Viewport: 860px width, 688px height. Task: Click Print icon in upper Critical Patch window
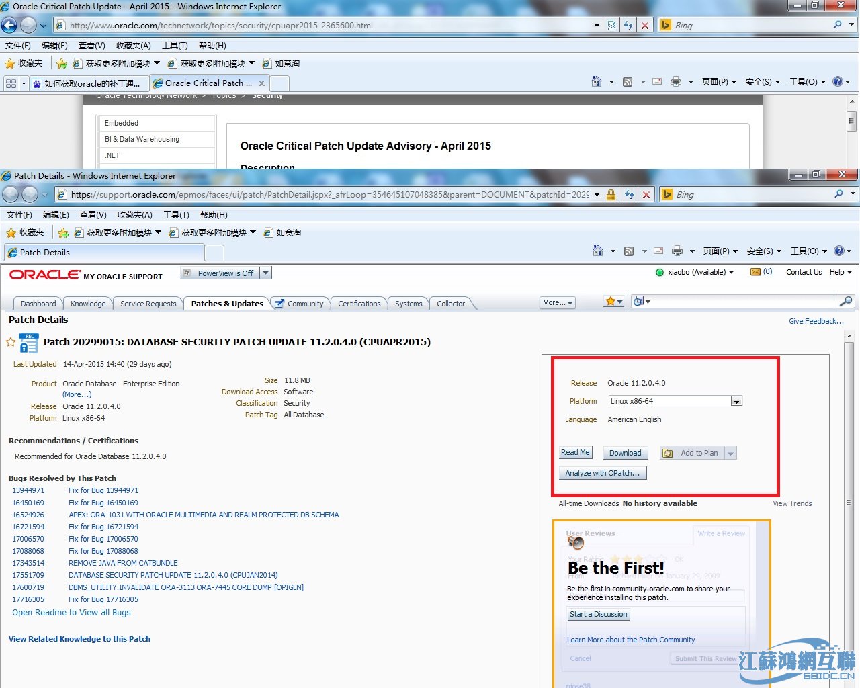point(676,82)
